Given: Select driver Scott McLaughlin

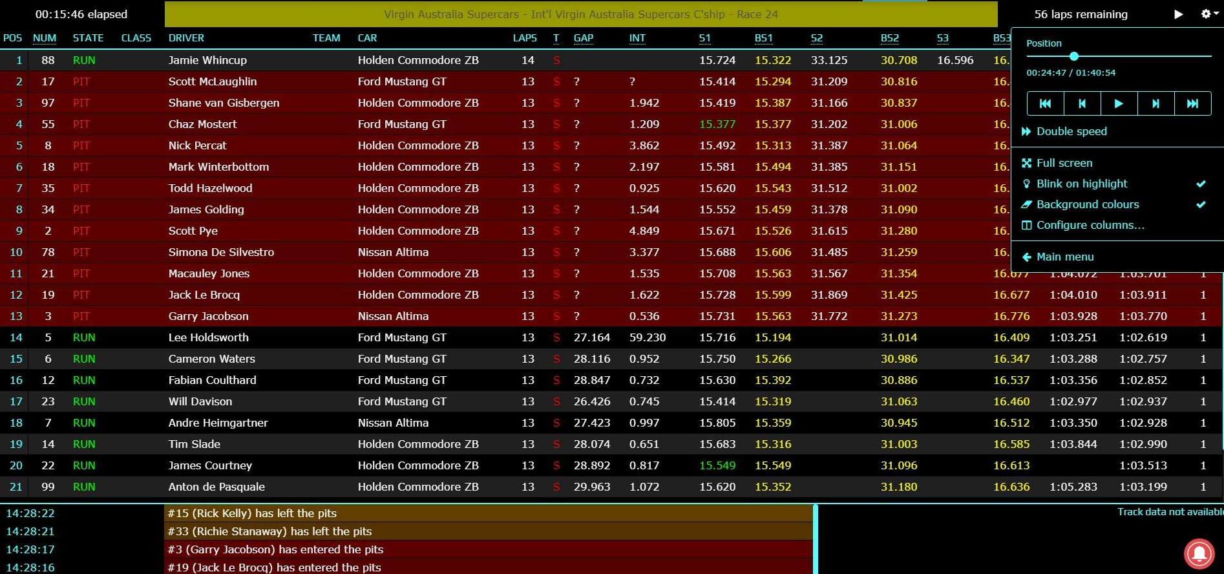Looking at the screenshot, I should click(213, 81).
